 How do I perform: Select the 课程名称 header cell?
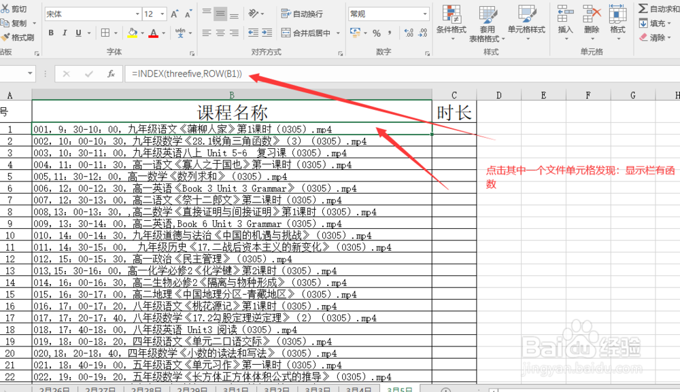[232, 112]
